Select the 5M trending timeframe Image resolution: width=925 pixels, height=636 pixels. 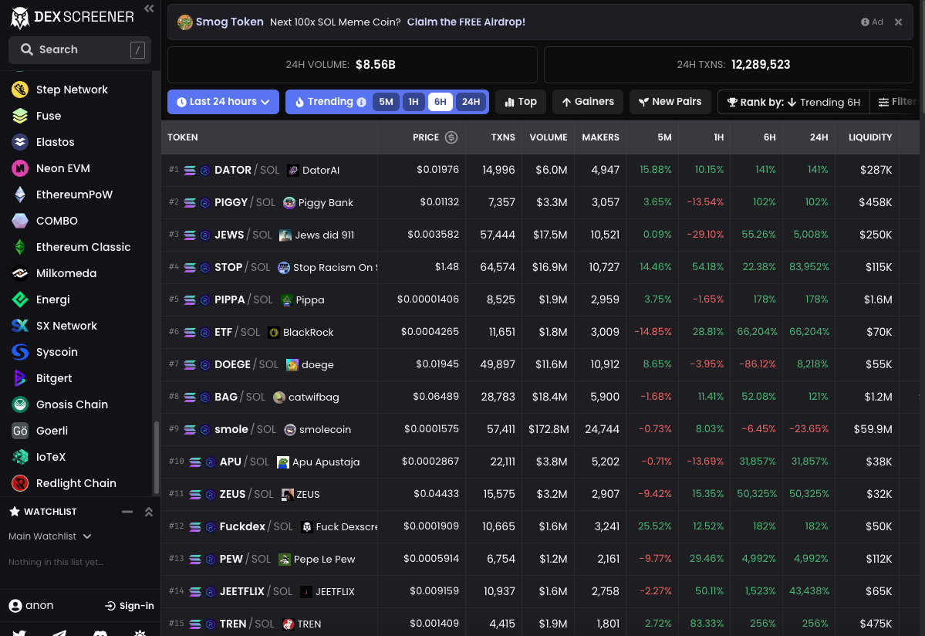pyautogui.click(x=386, y=102)
